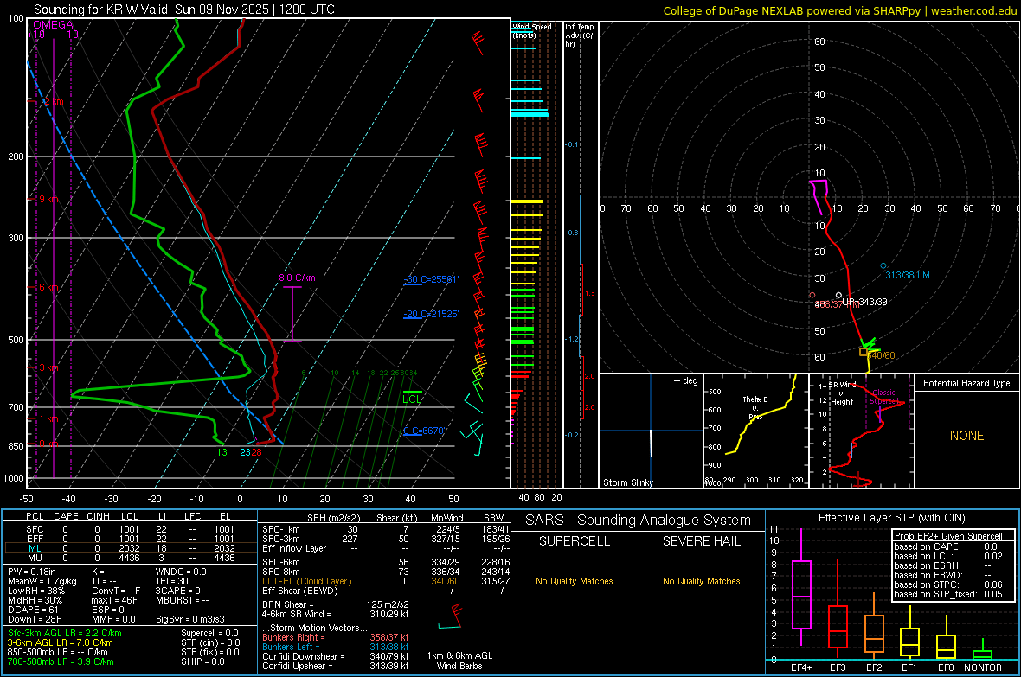Select the '9 km' height marker

pyautogui.click(x=48, y=199)
